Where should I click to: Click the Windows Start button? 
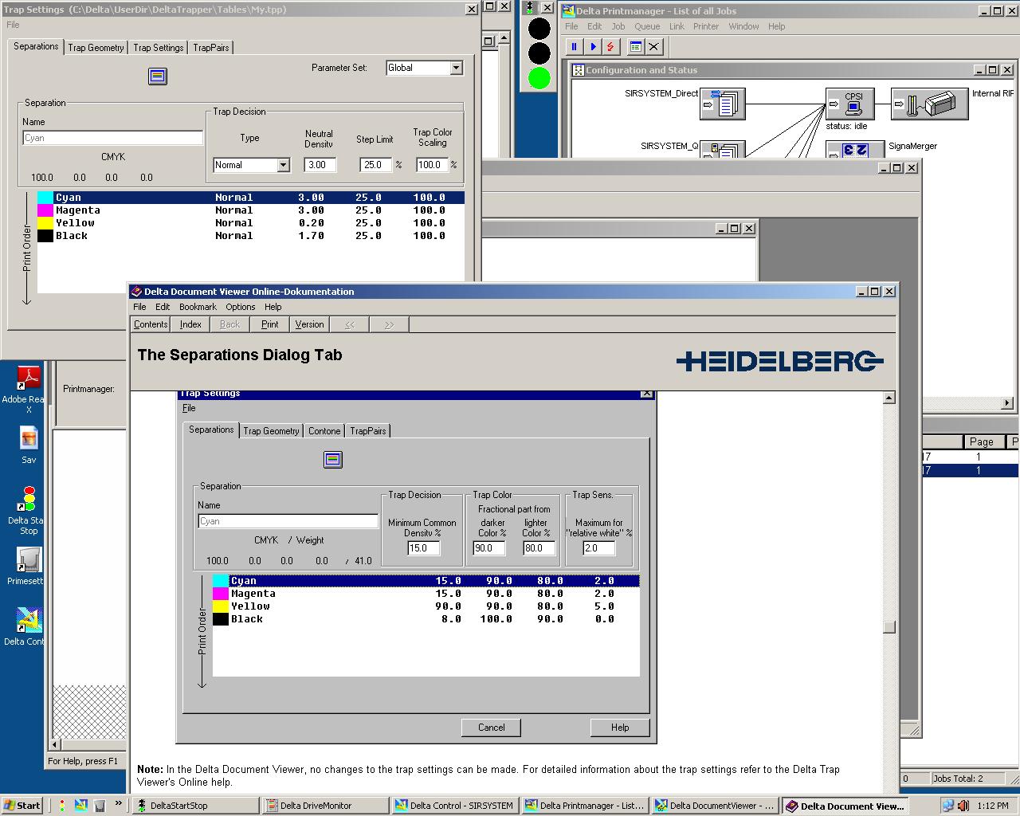click(x=22, y=806)
